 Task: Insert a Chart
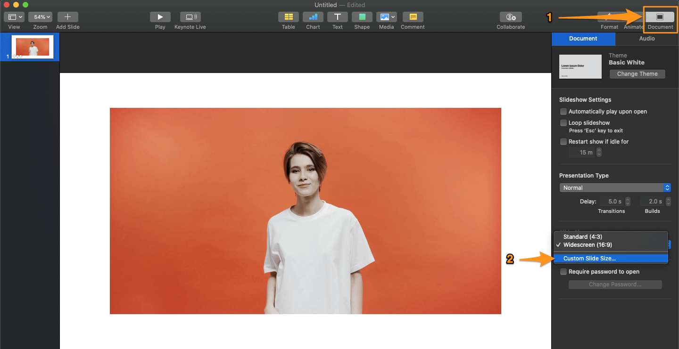point(313,17)
